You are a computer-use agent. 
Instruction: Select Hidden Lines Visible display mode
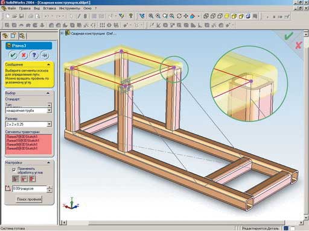coord(213,16)
